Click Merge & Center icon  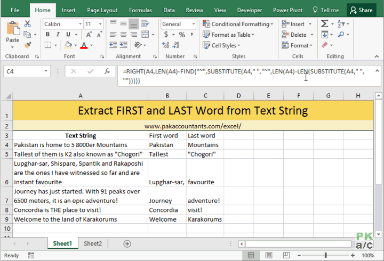tap(145, 35)
